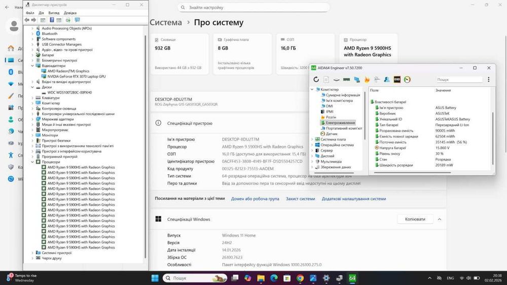Open the Вигляд menu in Device Manager
This screenshot has height=285, width=507.
point(54,13)
